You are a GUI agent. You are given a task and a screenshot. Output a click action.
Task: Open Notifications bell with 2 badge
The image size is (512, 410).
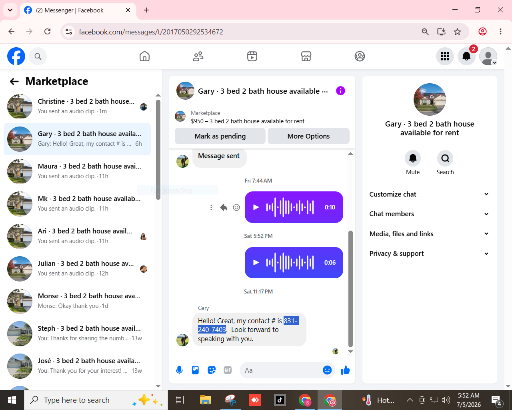(466, 56)
